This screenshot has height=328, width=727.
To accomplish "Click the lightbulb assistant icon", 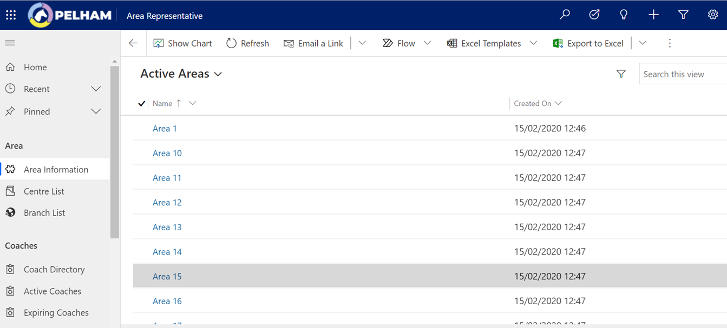I will coord(624,15).
